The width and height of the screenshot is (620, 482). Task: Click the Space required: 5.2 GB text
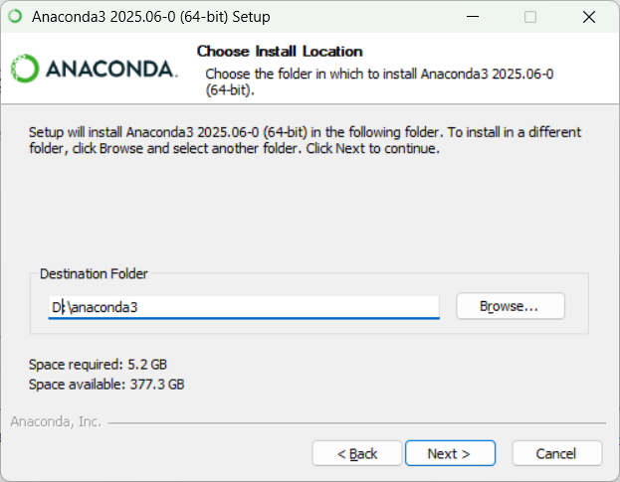pos(98,364)
